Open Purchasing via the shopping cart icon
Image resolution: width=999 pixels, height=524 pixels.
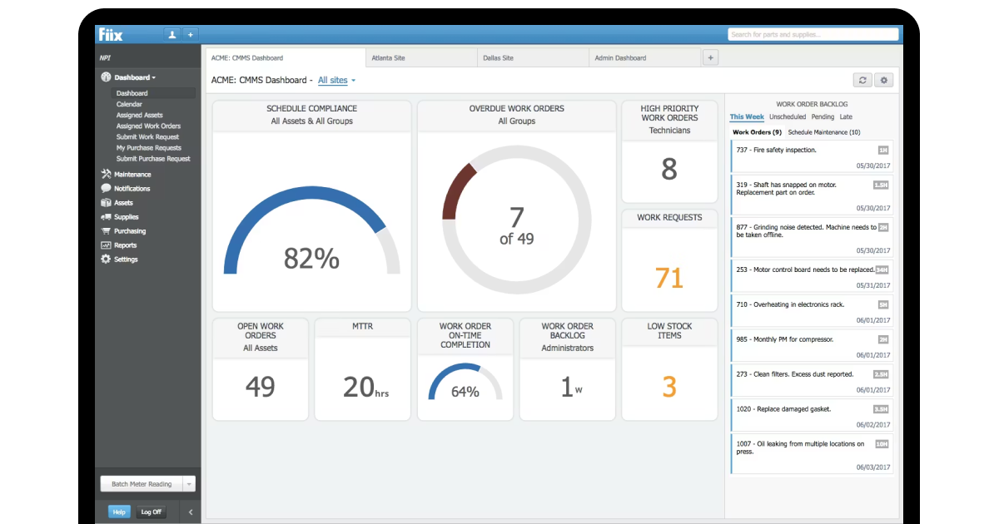(x=104, y=231)
